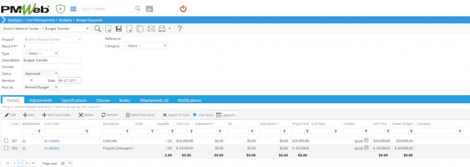Viewport: 470px width, 167px height.
Task: Click the red power logout icon
Action: click(x=183, y=9)
